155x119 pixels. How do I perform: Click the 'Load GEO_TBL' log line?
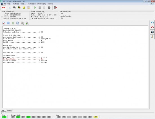tap(23, 52)
